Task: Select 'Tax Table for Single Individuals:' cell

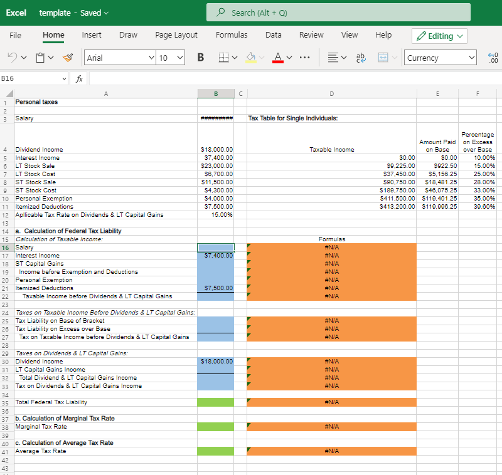Action: [x=332, y=118]
